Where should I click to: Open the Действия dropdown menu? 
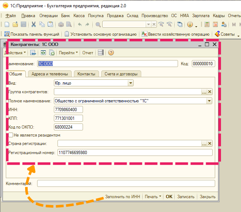[x=15, y=53]
